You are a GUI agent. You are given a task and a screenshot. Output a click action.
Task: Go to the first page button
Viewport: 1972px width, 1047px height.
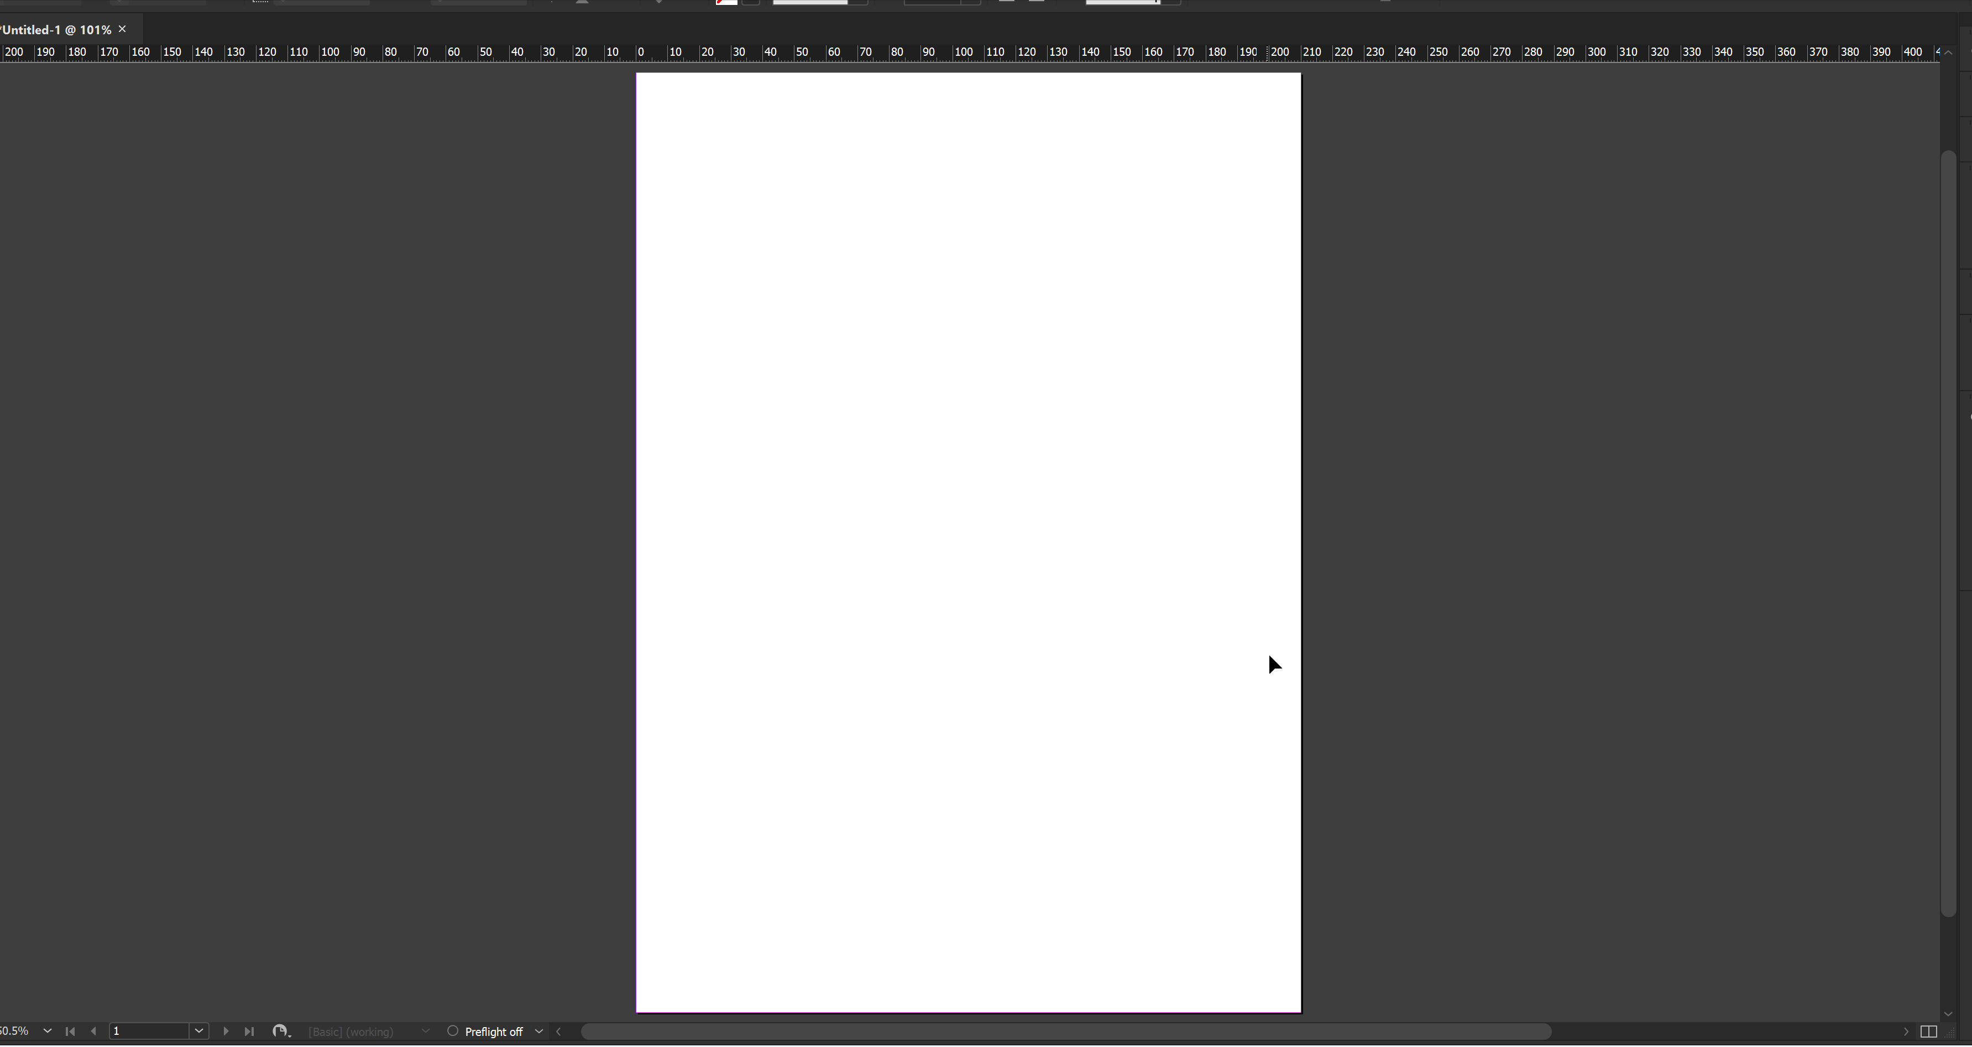70,1033
